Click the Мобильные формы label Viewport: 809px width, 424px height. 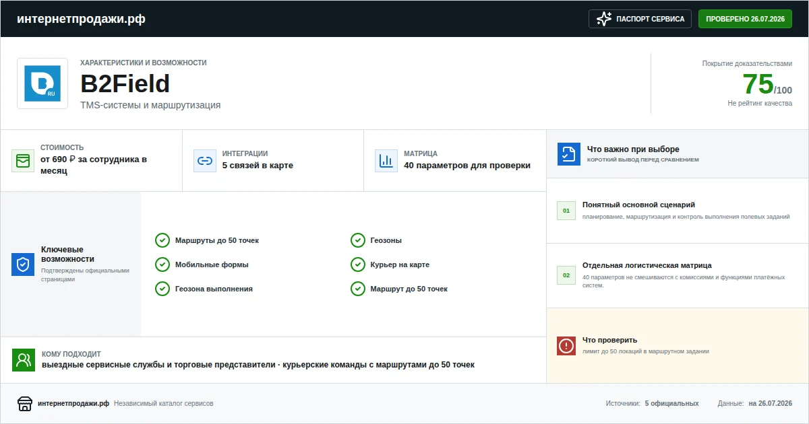coord(212,264)
